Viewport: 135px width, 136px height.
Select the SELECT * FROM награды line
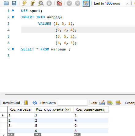tap(46, 49)
